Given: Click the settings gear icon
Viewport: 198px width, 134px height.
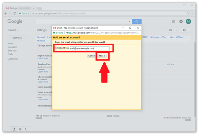Looking at the screenshot, I should [184, 30].
